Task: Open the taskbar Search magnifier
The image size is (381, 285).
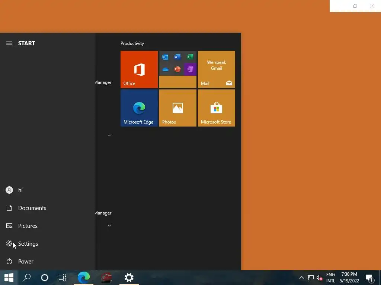Action: point(27,278)
